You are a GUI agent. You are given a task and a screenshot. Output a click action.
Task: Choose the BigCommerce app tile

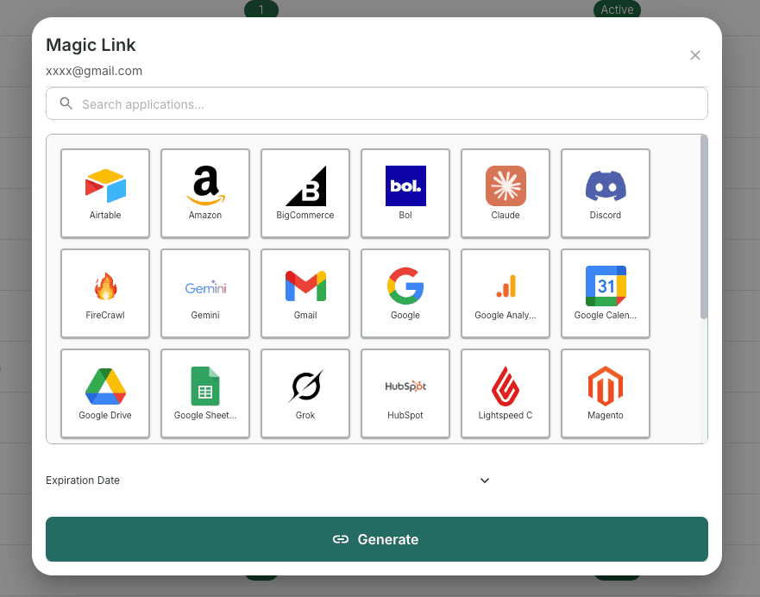point(305,192)
